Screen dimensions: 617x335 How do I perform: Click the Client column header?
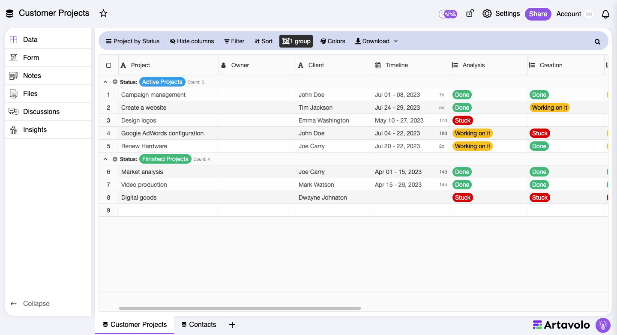334,65
